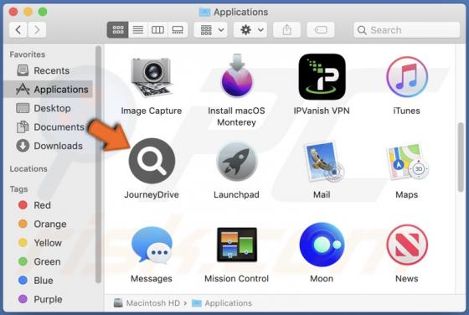Image resolution: width=469 pixels, height=315 pixels.
Task: Open the Maps app icon
Action: (407, 162)
